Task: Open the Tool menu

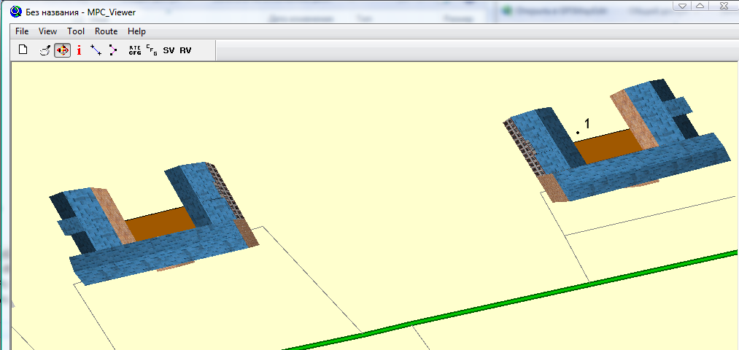Action: pyautogui.click(x=76, y=31)
